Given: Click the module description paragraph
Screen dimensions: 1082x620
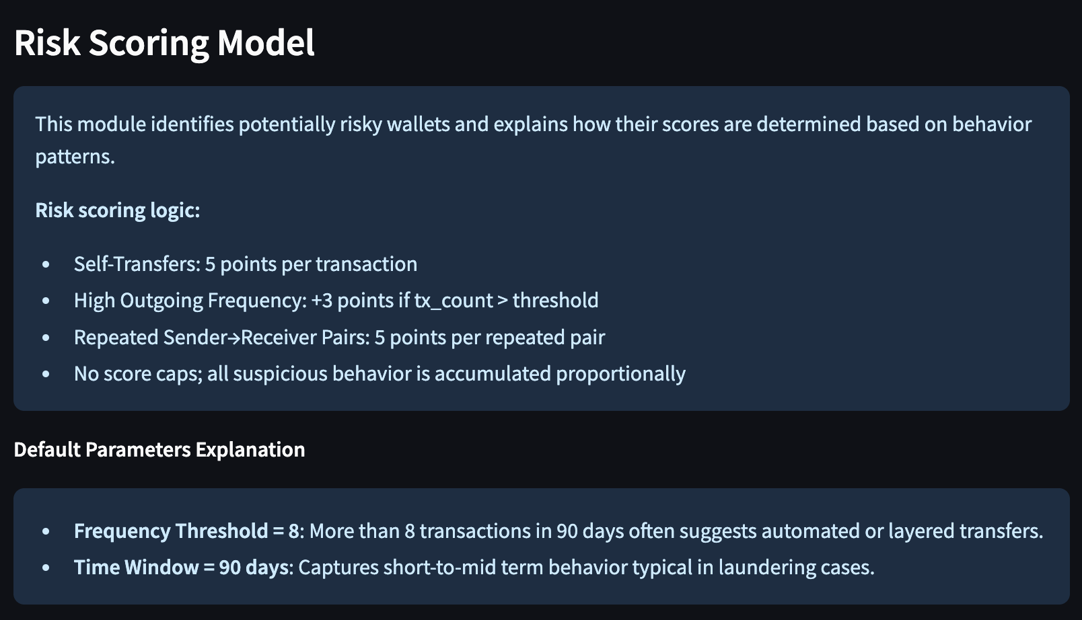Looking at the screenshot, I should tap(533, 140).
